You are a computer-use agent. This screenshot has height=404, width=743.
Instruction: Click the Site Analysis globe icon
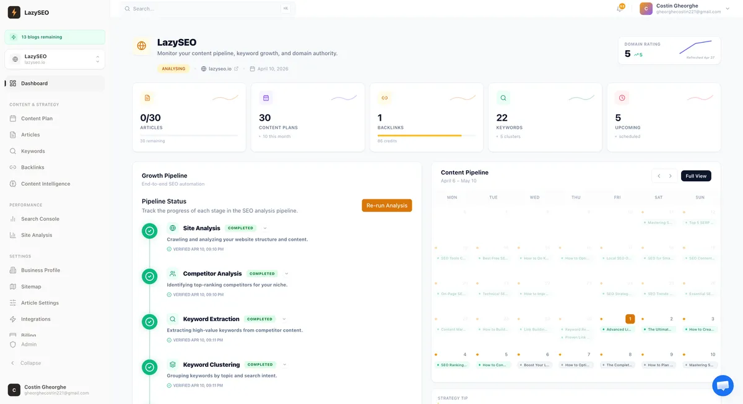tap(173, 228)
